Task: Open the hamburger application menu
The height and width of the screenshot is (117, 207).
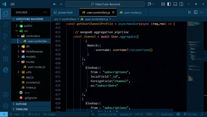Action: click(12, 4)
